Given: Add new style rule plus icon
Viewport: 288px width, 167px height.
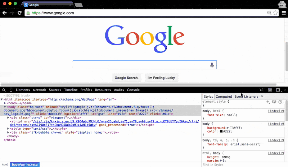Looking at the screenshot, I should coord(268,102).
